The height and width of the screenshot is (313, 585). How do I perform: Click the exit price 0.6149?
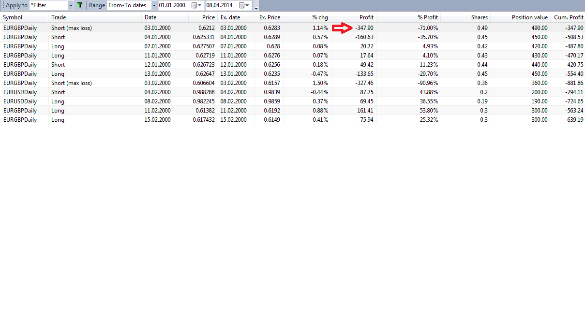[272, 120]
